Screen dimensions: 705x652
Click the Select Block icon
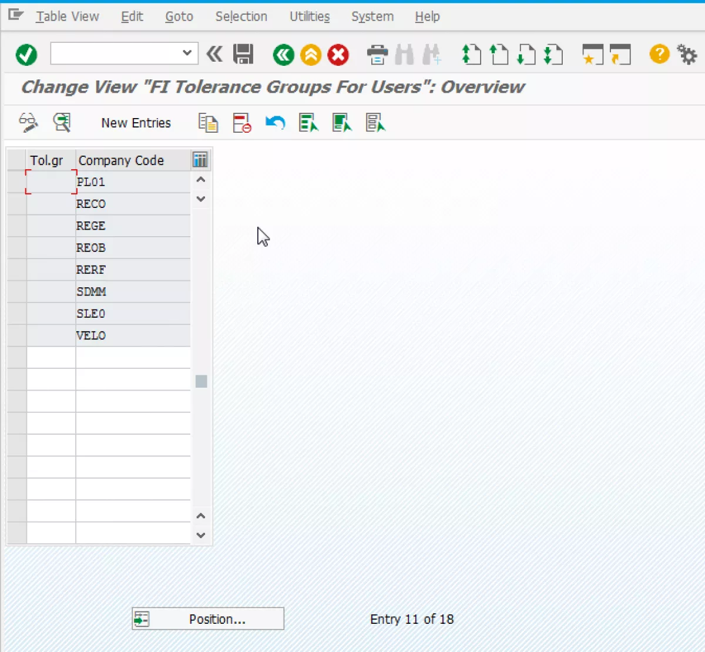coord(342,123)
